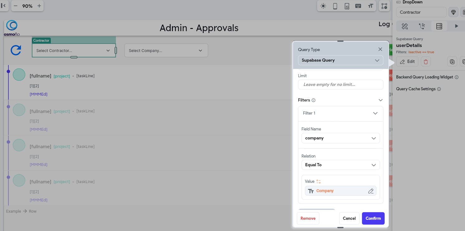Edit the Company value pencil icon
The height and width of the screenshot is (231, 465).
(x=371, y=191)
